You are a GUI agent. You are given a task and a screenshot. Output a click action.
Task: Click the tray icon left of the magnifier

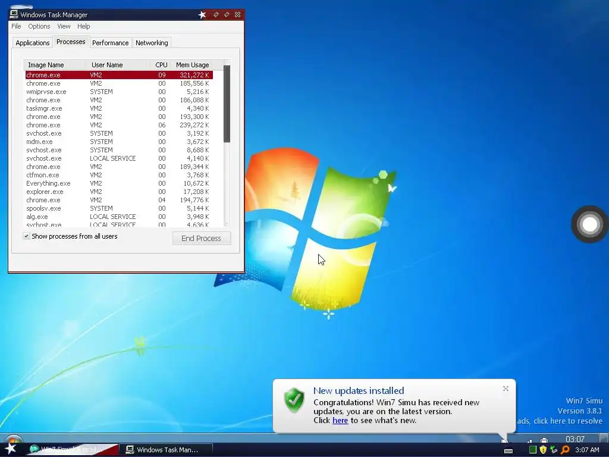(554, 450)
